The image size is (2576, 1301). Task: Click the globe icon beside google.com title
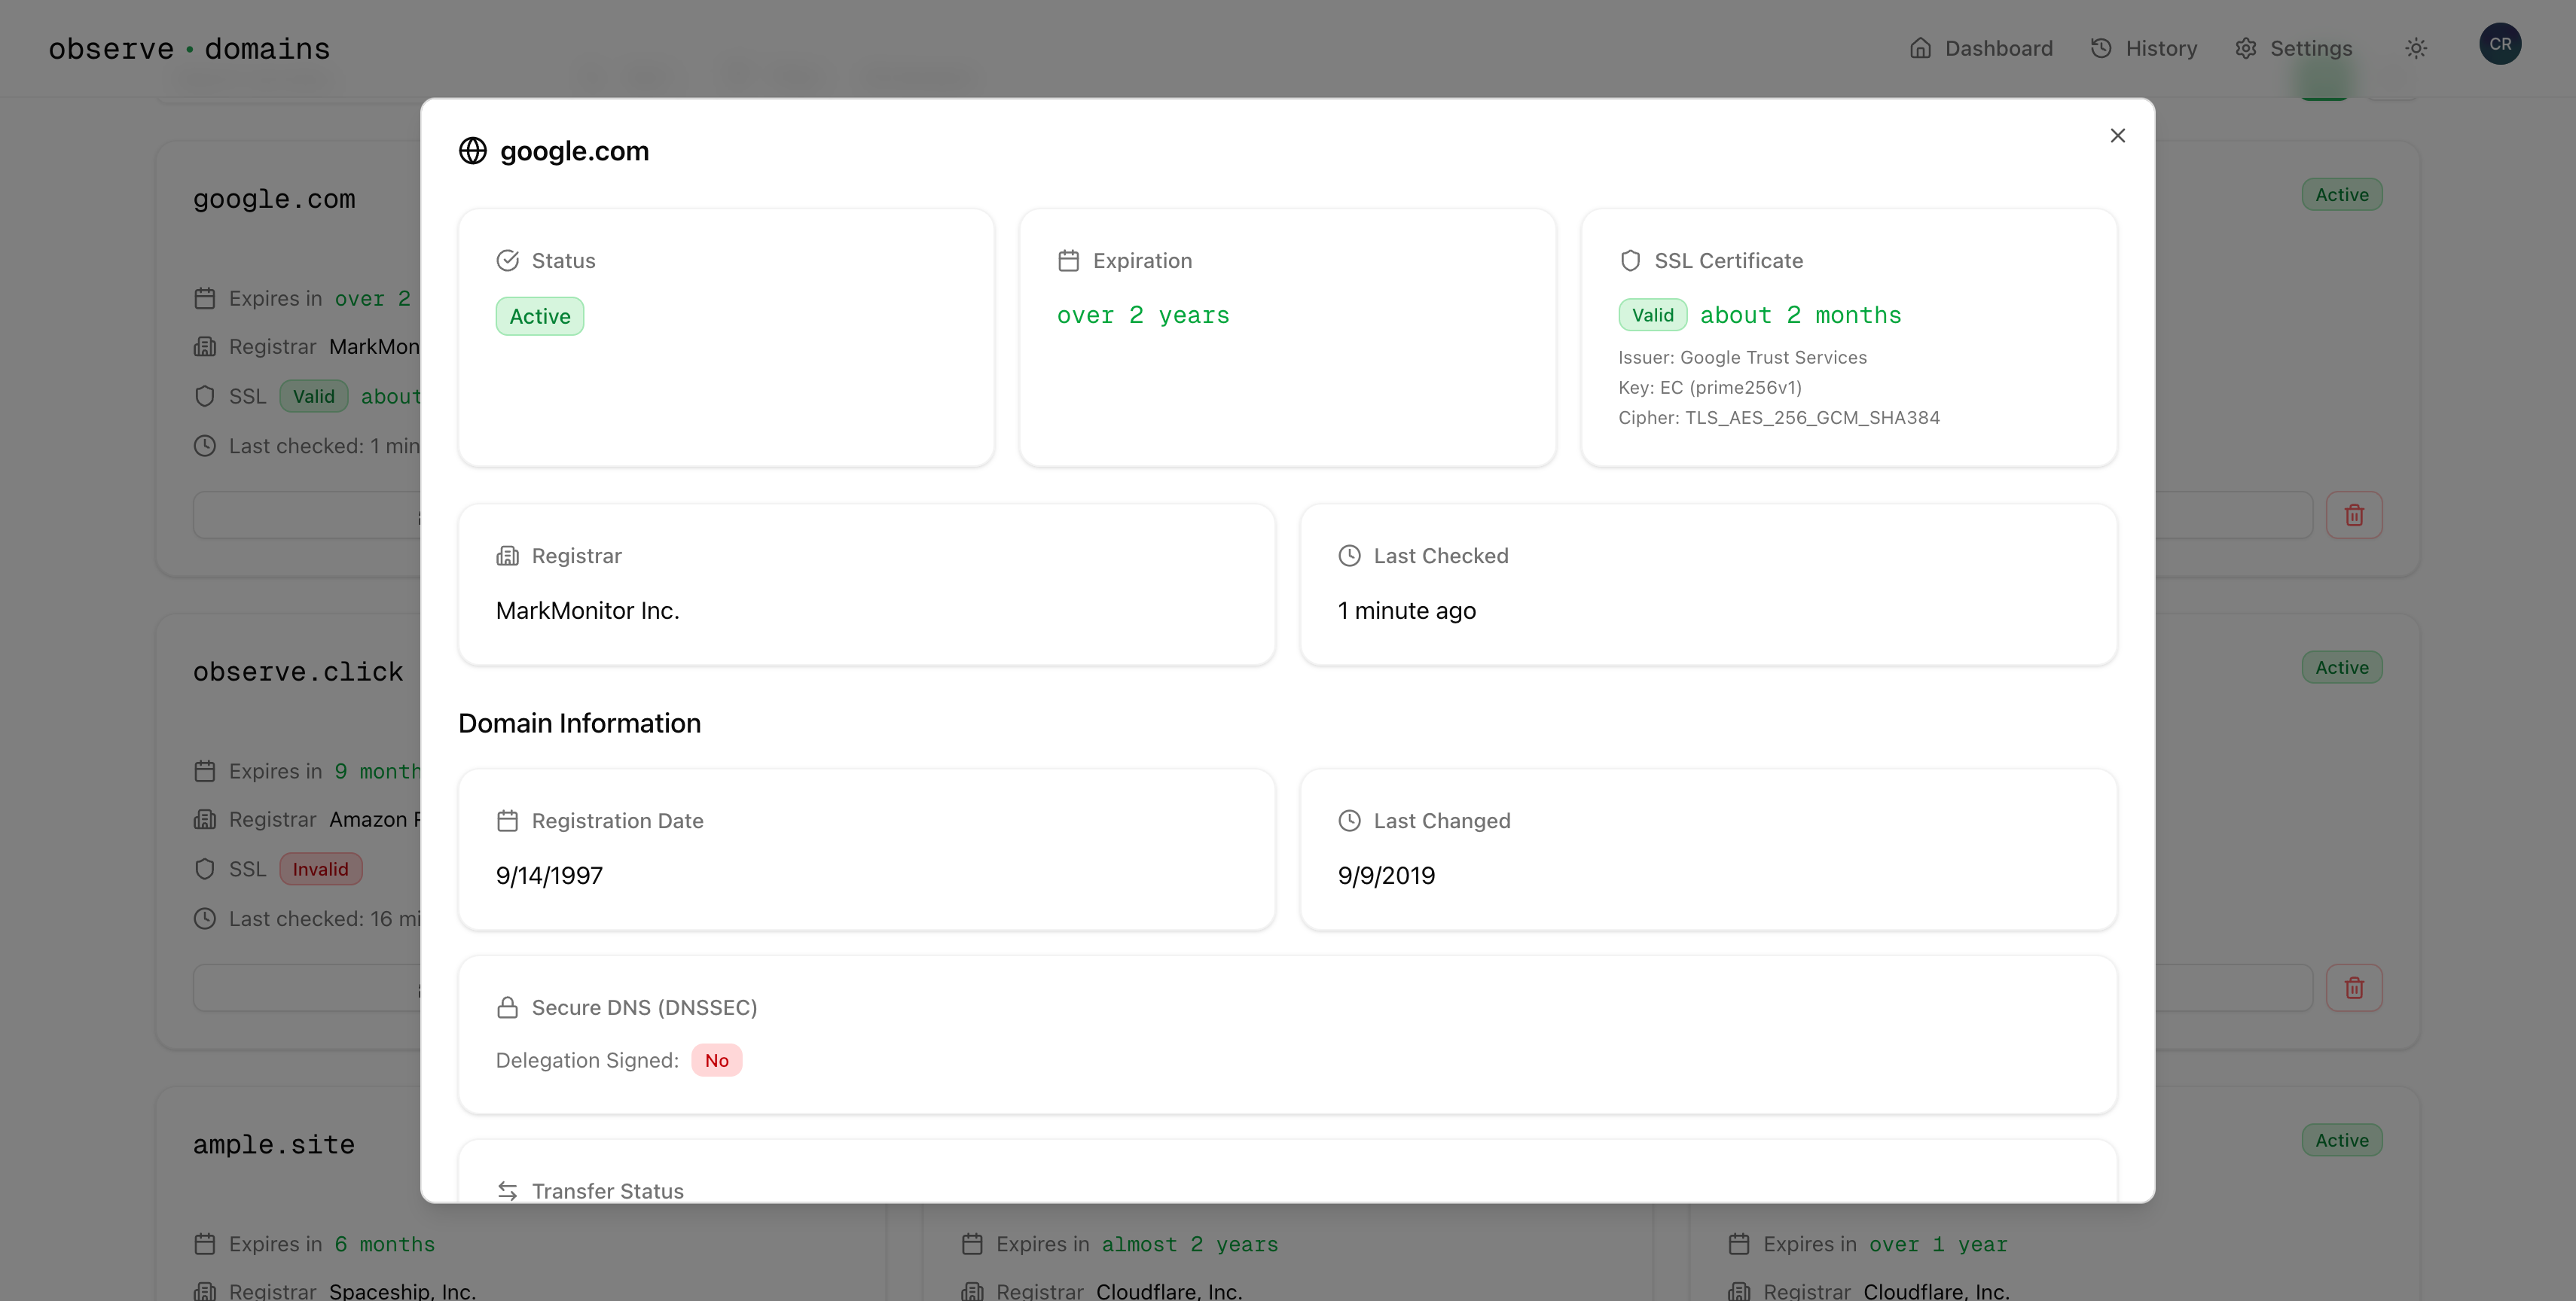coord(473,151)
